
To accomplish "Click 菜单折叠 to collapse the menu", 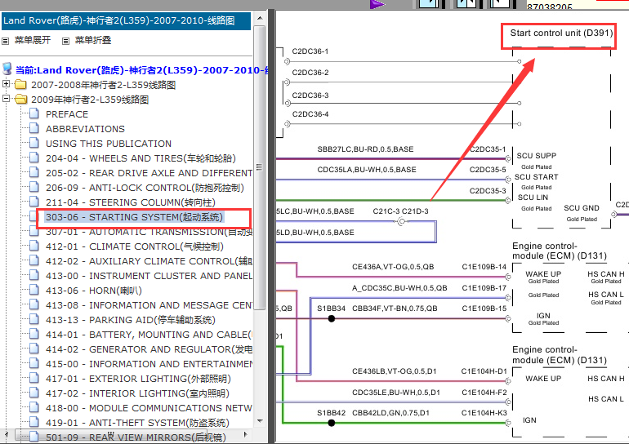I will (x=93, y=40).
